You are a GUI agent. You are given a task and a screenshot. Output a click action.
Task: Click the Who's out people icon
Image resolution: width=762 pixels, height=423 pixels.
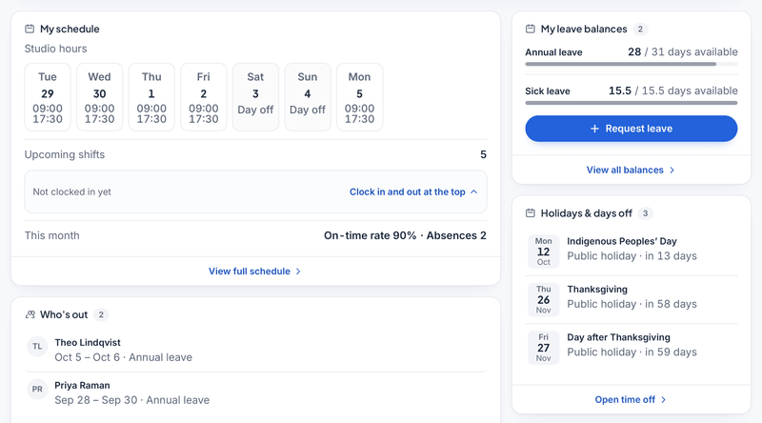coord(30,314)
